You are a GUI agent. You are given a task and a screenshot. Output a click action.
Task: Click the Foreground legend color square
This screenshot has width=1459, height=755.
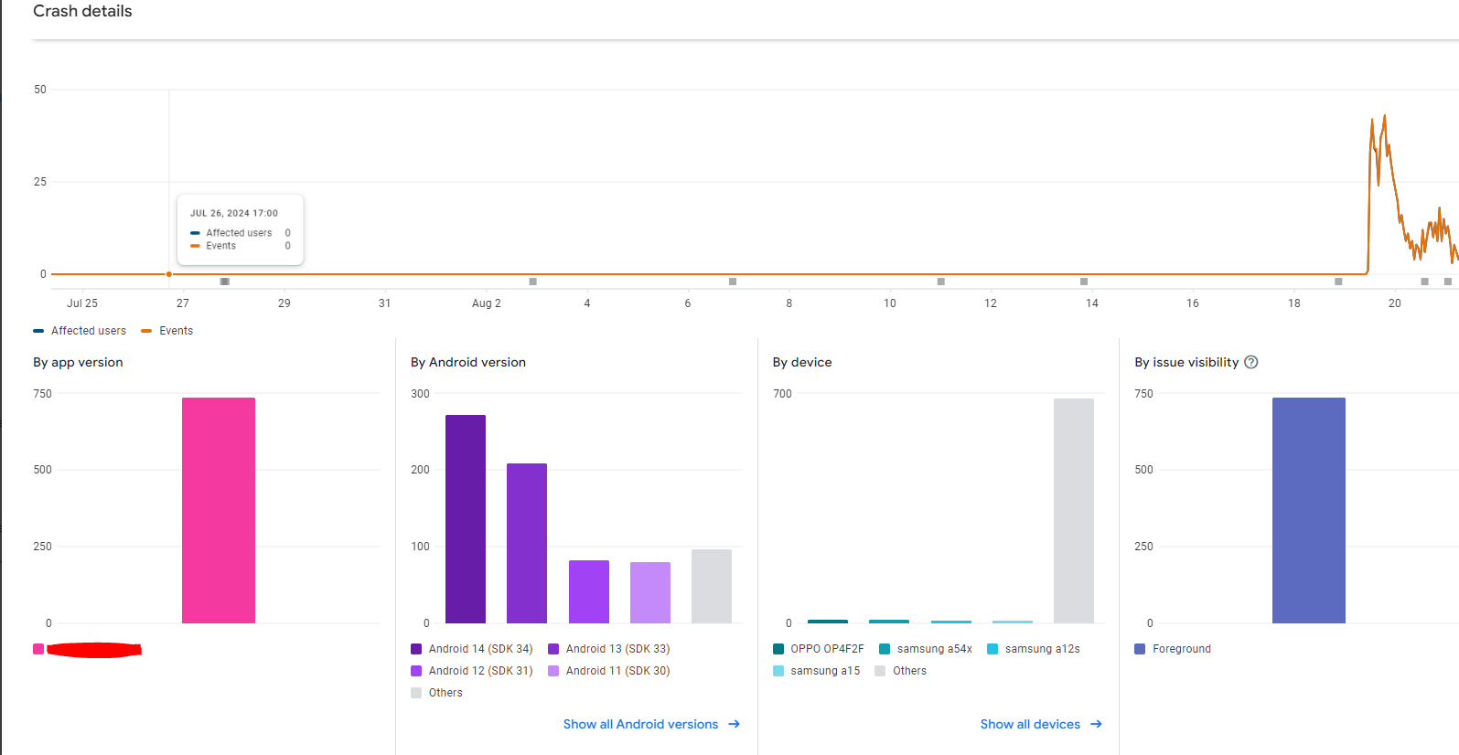pyautogui.click(x=1140, y=649)
